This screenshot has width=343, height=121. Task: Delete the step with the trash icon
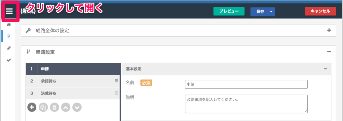tap(55, 107)
